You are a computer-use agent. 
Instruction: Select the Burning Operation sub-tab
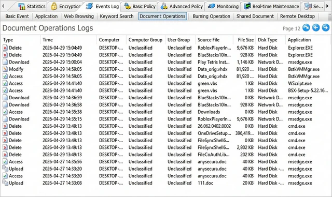[211, 16]
